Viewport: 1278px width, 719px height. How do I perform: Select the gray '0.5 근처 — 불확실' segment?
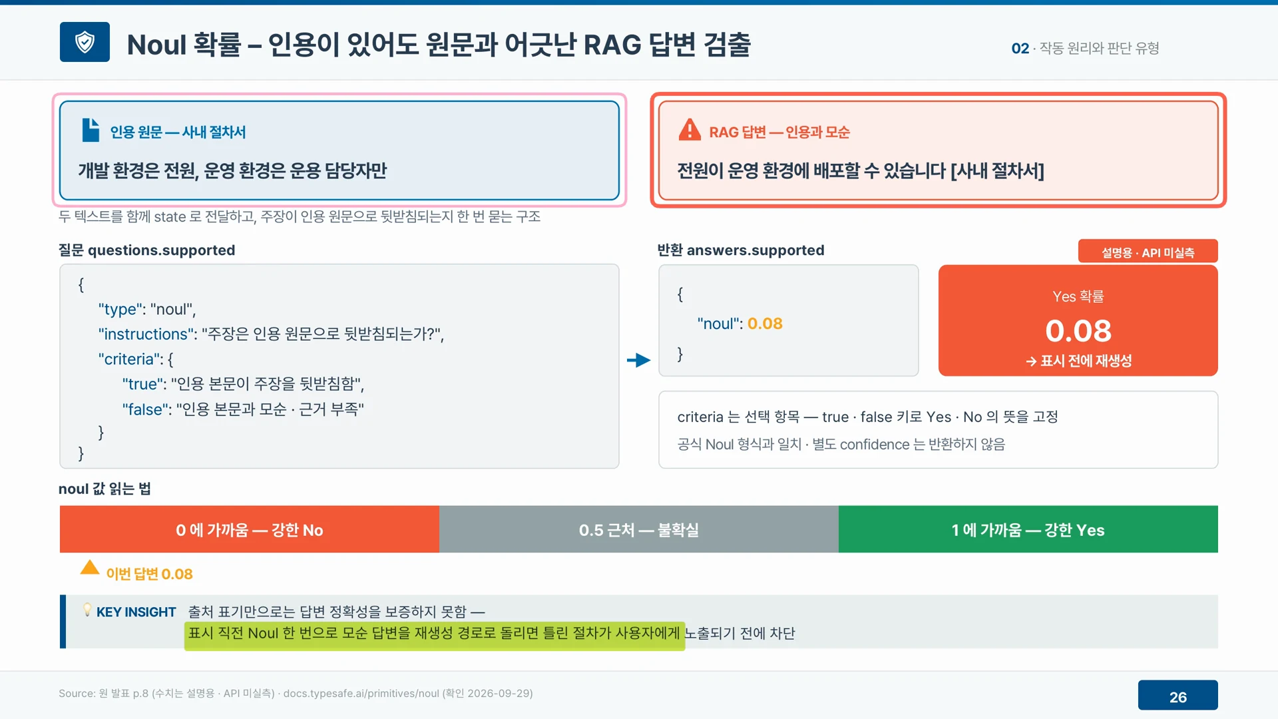click(639, 529)
